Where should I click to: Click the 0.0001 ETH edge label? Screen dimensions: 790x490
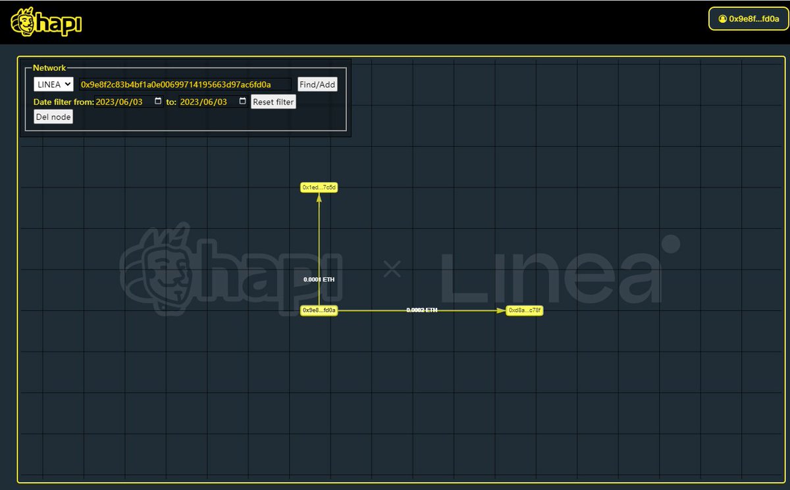coord(318,279)
